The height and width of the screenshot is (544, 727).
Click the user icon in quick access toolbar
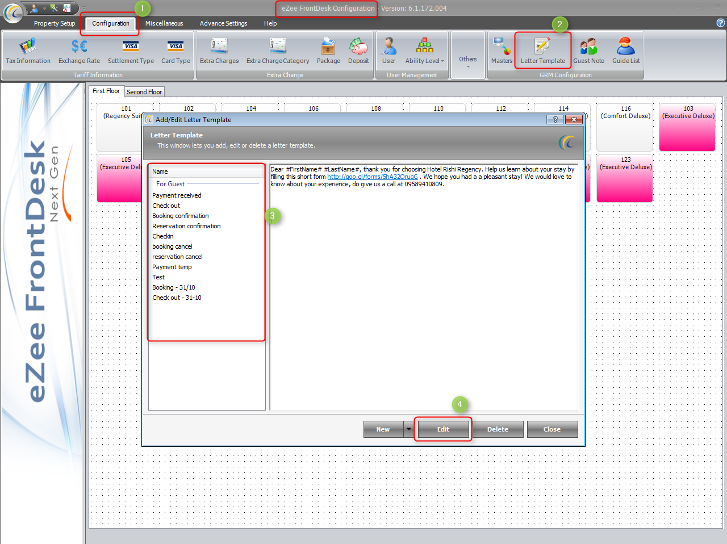[x=34, y=8]
